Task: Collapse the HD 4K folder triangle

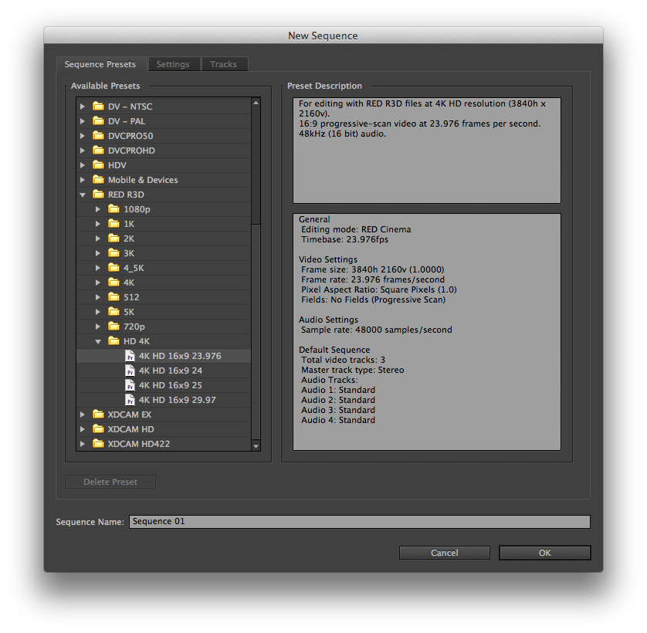Action: [x=98, y=340]
